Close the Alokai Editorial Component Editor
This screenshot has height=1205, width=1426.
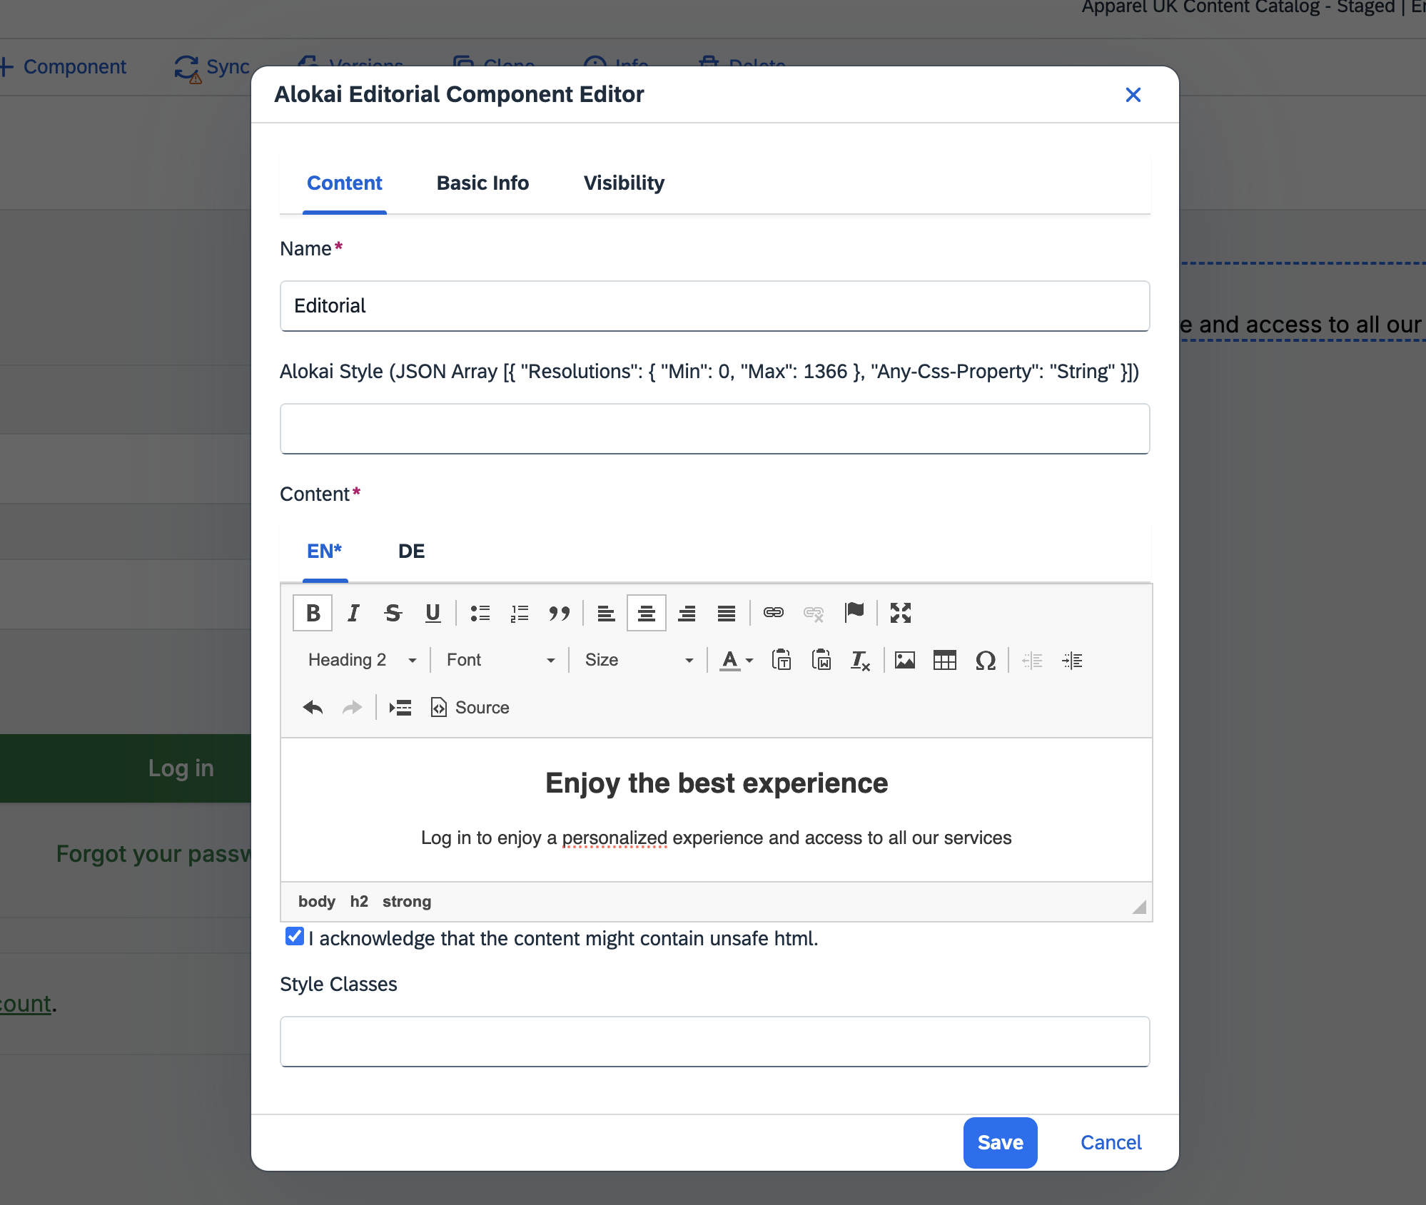click(1133, 95)
